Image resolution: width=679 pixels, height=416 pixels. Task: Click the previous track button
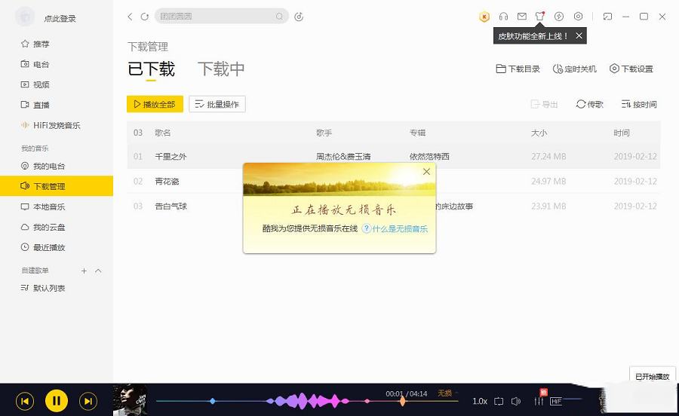coord(25,401)
